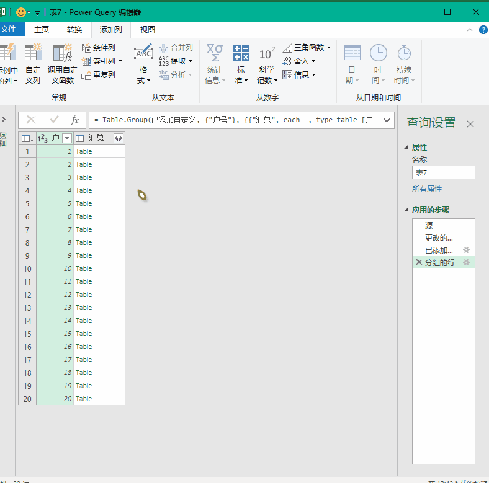Screen dimensions: 489x483
Task: Click the 户号 value 15 cell
Action: point(55,334)
